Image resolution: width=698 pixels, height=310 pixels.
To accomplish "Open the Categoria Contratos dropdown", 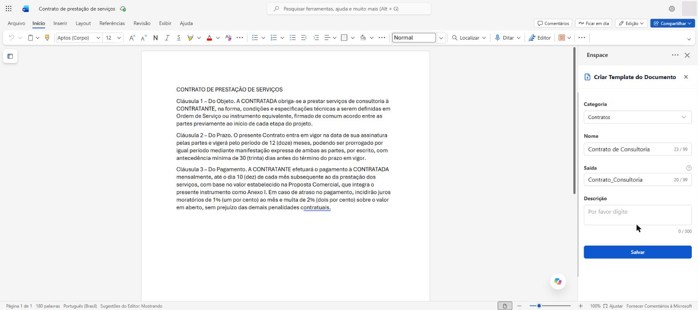I will 637,117.
